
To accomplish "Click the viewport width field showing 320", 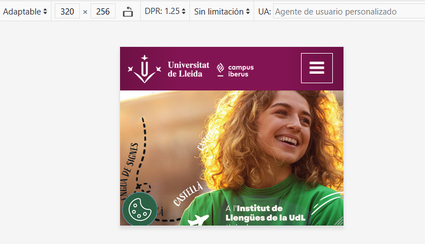I will click(67, 11).
